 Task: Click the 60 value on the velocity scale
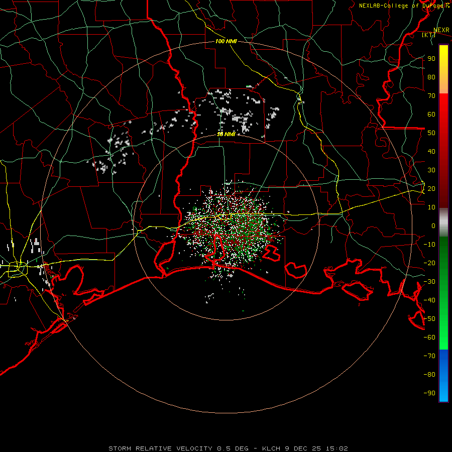(x=431, y=115)
